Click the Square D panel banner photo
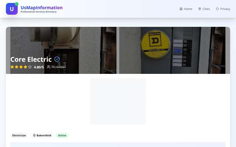The image size is (236, 147). [x=118, y=50]
